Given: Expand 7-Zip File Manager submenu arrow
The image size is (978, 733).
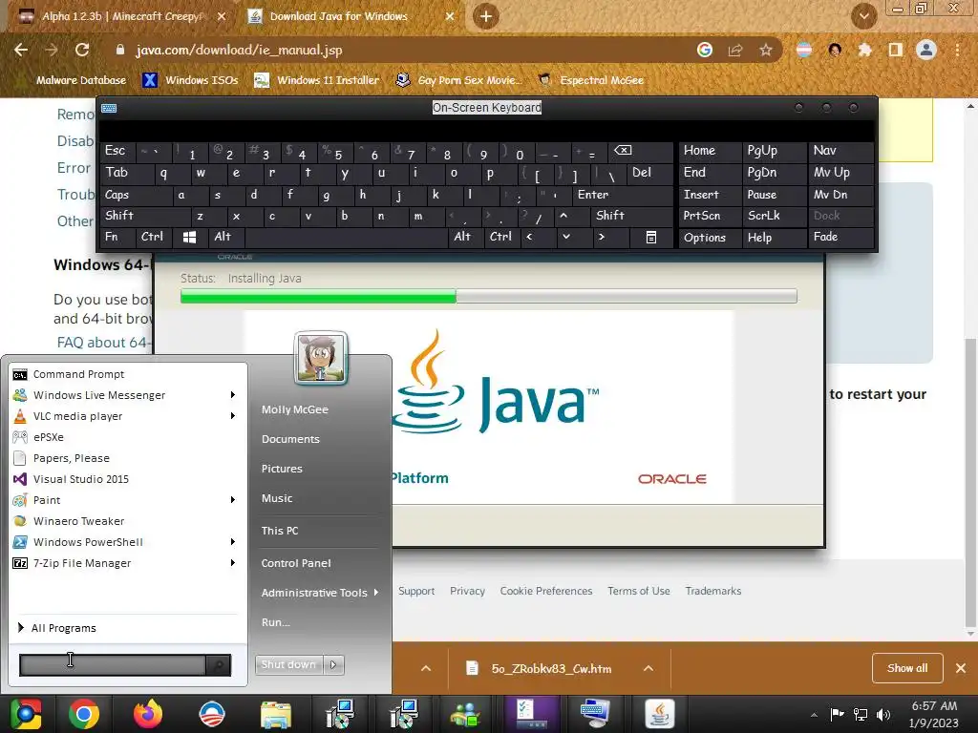Looking at the screenshot, I should click(x=233, y=563).
